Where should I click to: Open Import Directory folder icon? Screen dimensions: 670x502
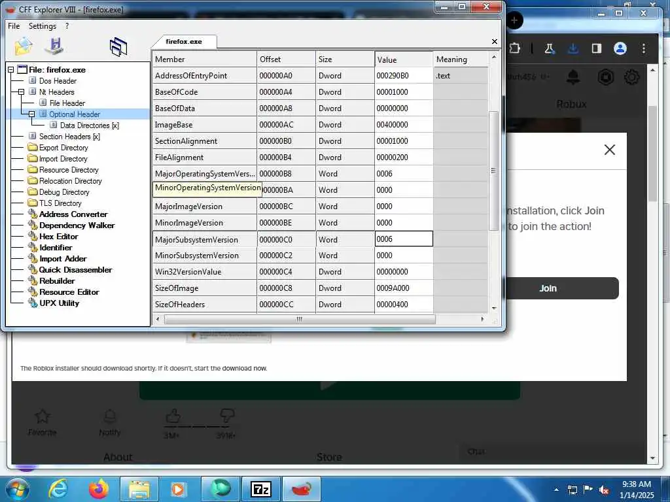click(x=33, y=158)
